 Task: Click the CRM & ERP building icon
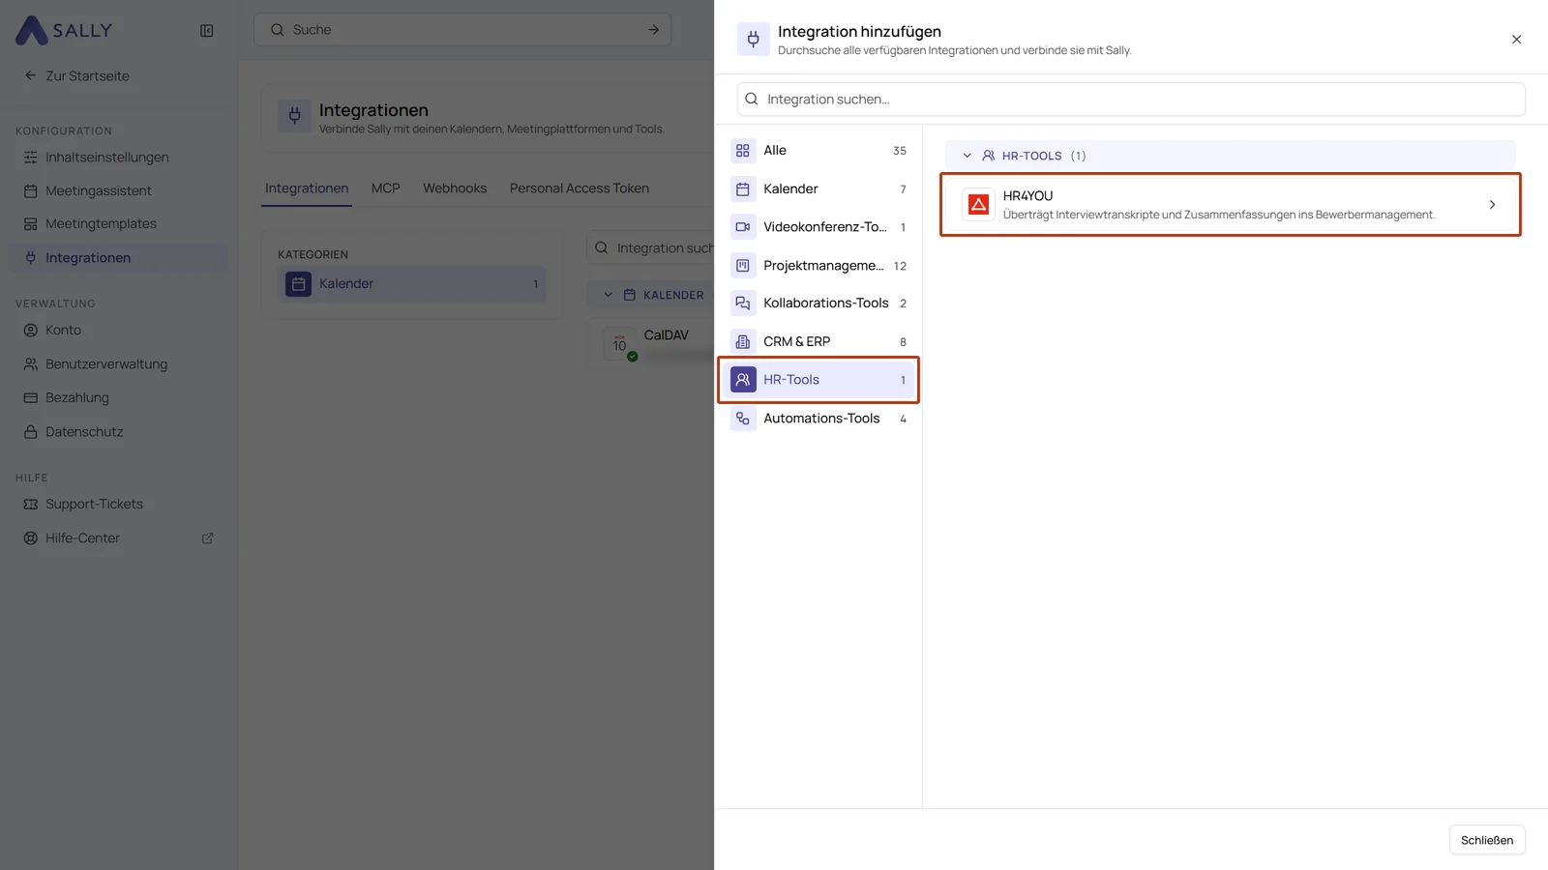point(743,342)
